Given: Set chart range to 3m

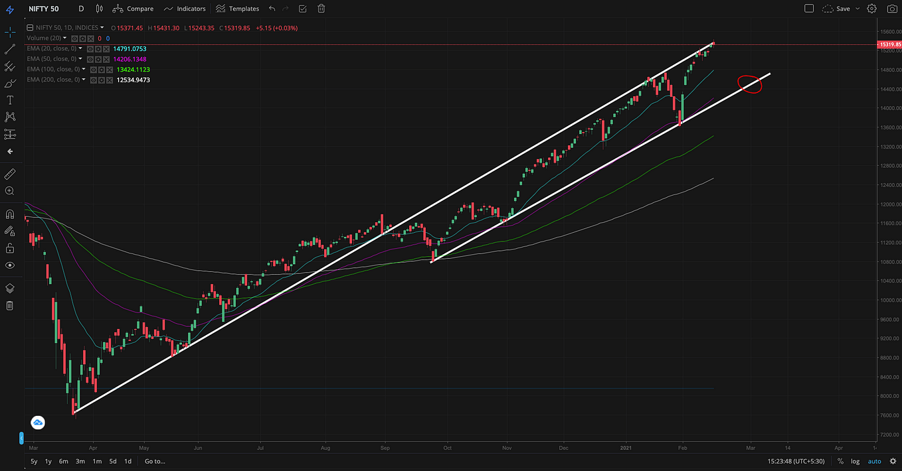Looking at the screenshot, I should click(80, 461).
